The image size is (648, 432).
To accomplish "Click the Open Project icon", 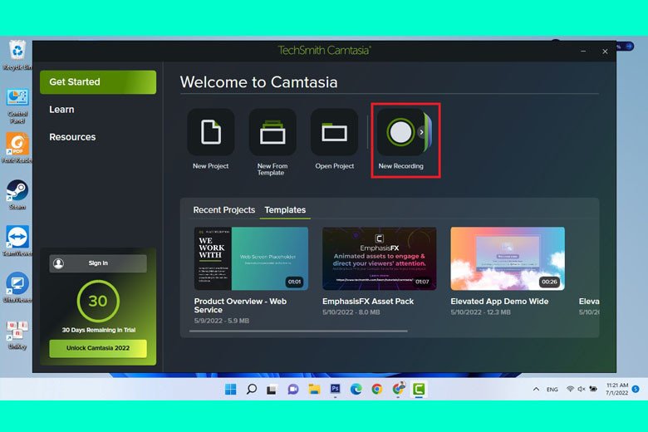I will 334,132.
